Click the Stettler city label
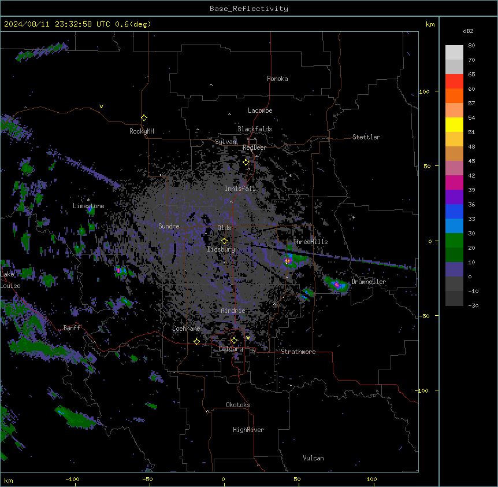The height and width of the screenshot is (487, 498). [x=366, y=137]
